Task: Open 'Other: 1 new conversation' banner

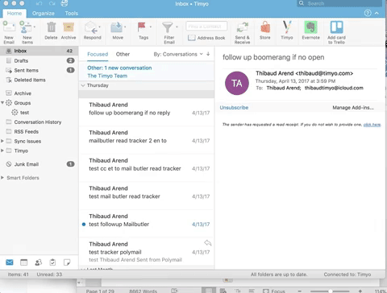Action: tap(147, 72)
